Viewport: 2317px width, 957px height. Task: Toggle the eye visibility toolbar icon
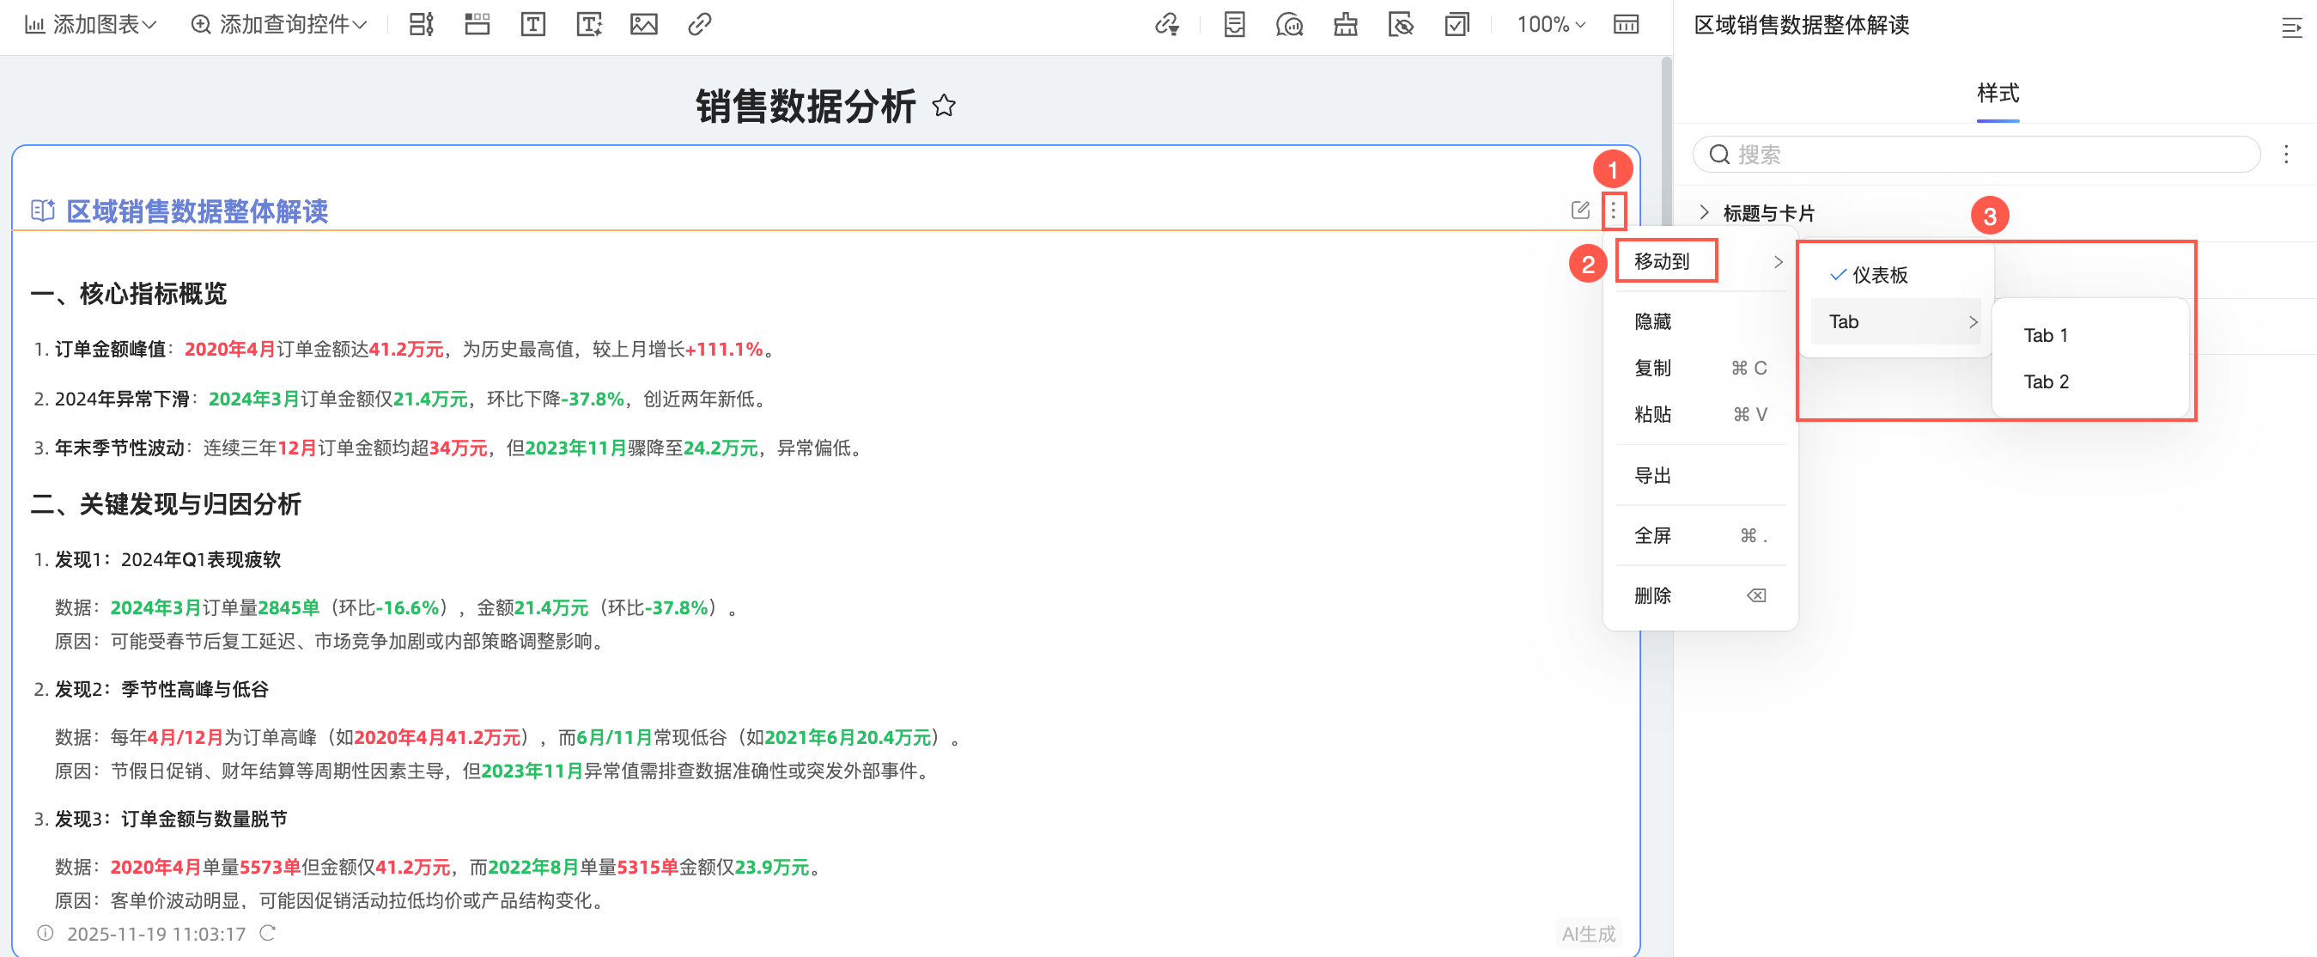[1401, 24]
